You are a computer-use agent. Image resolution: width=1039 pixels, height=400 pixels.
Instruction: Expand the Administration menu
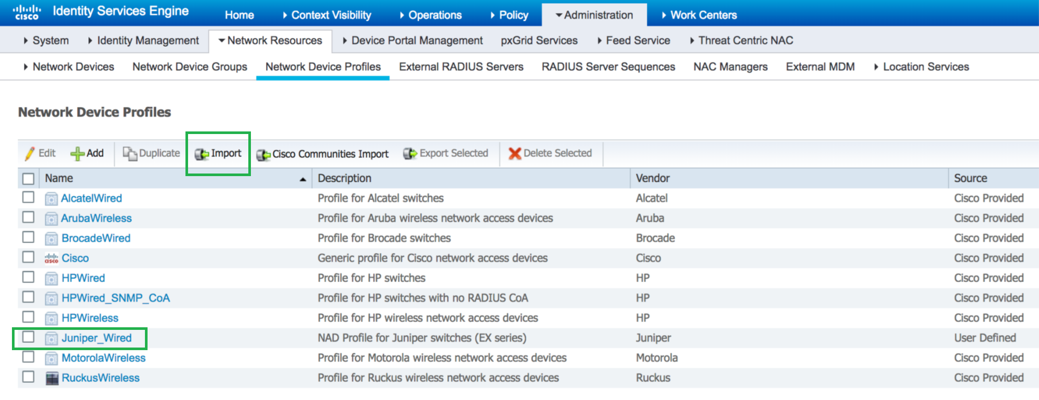594,15
